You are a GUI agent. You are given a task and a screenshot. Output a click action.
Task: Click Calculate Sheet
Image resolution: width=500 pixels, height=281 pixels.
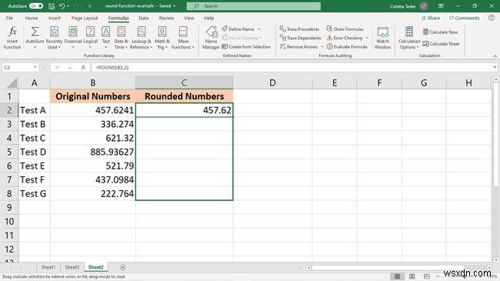point(441,44)
